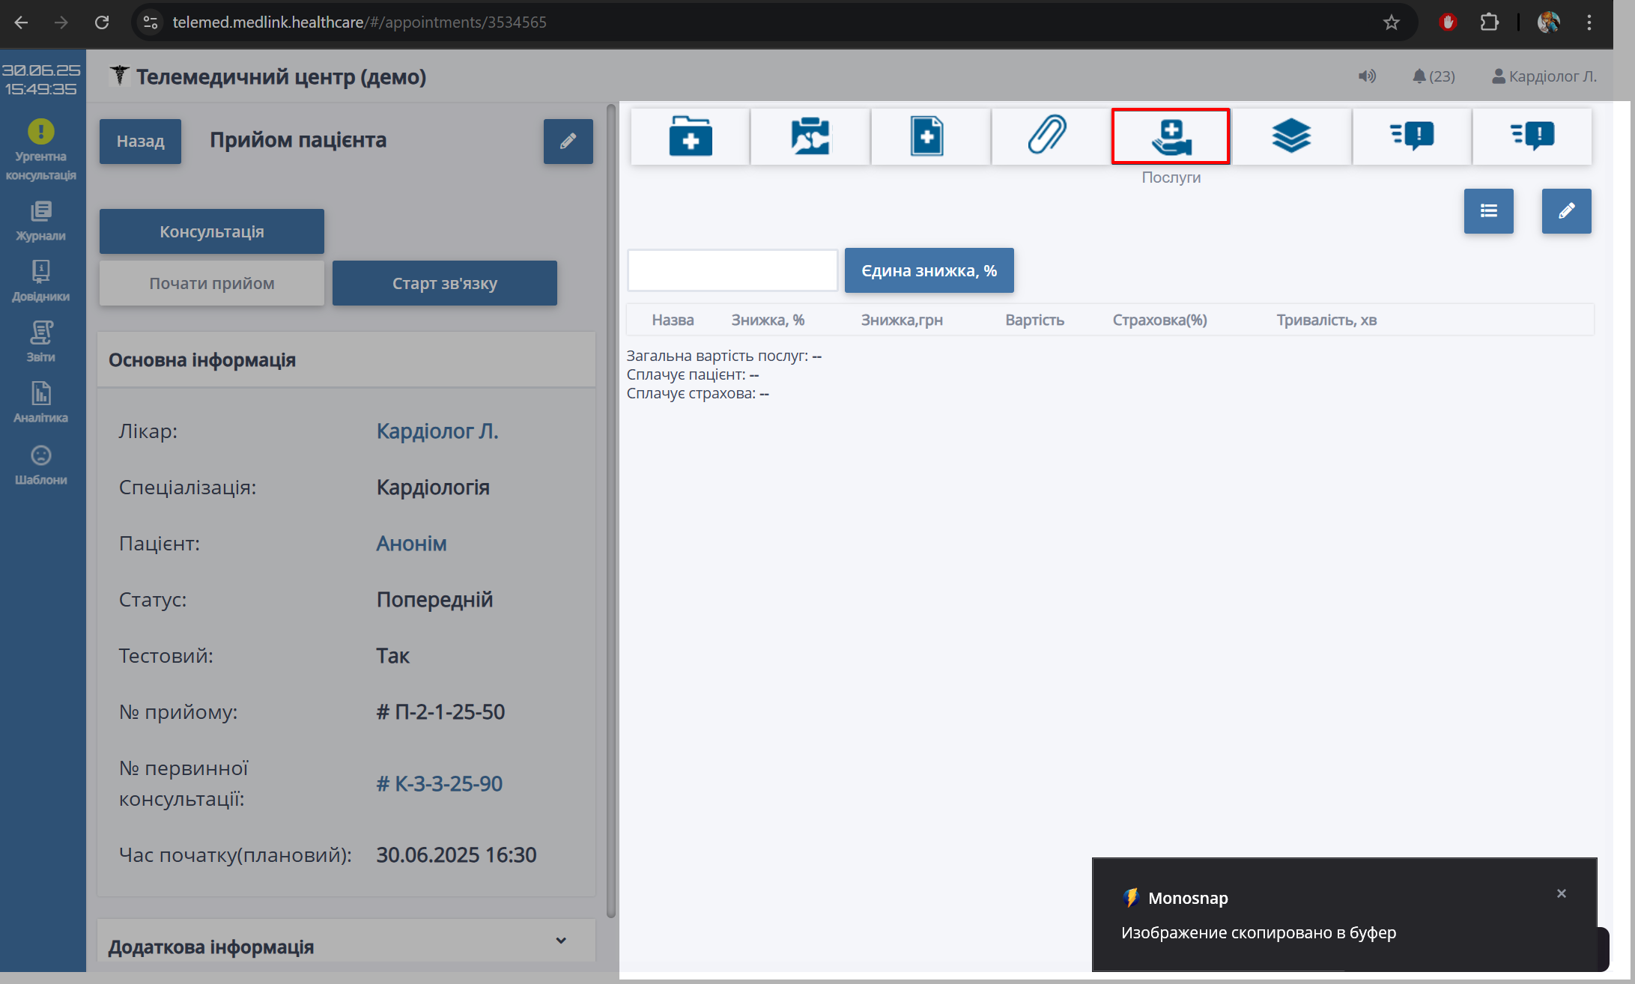Click the sound volume icon in header
Screen dimensions: 1635x984
(1367, 76)
